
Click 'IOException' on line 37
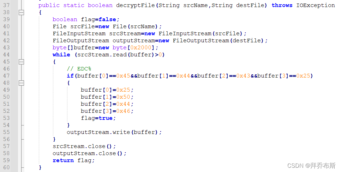tap(316, 5)
